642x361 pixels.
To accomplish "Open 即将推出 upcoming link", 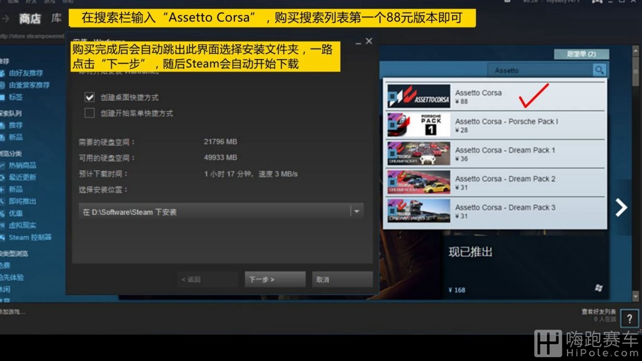I will point(23,201).
